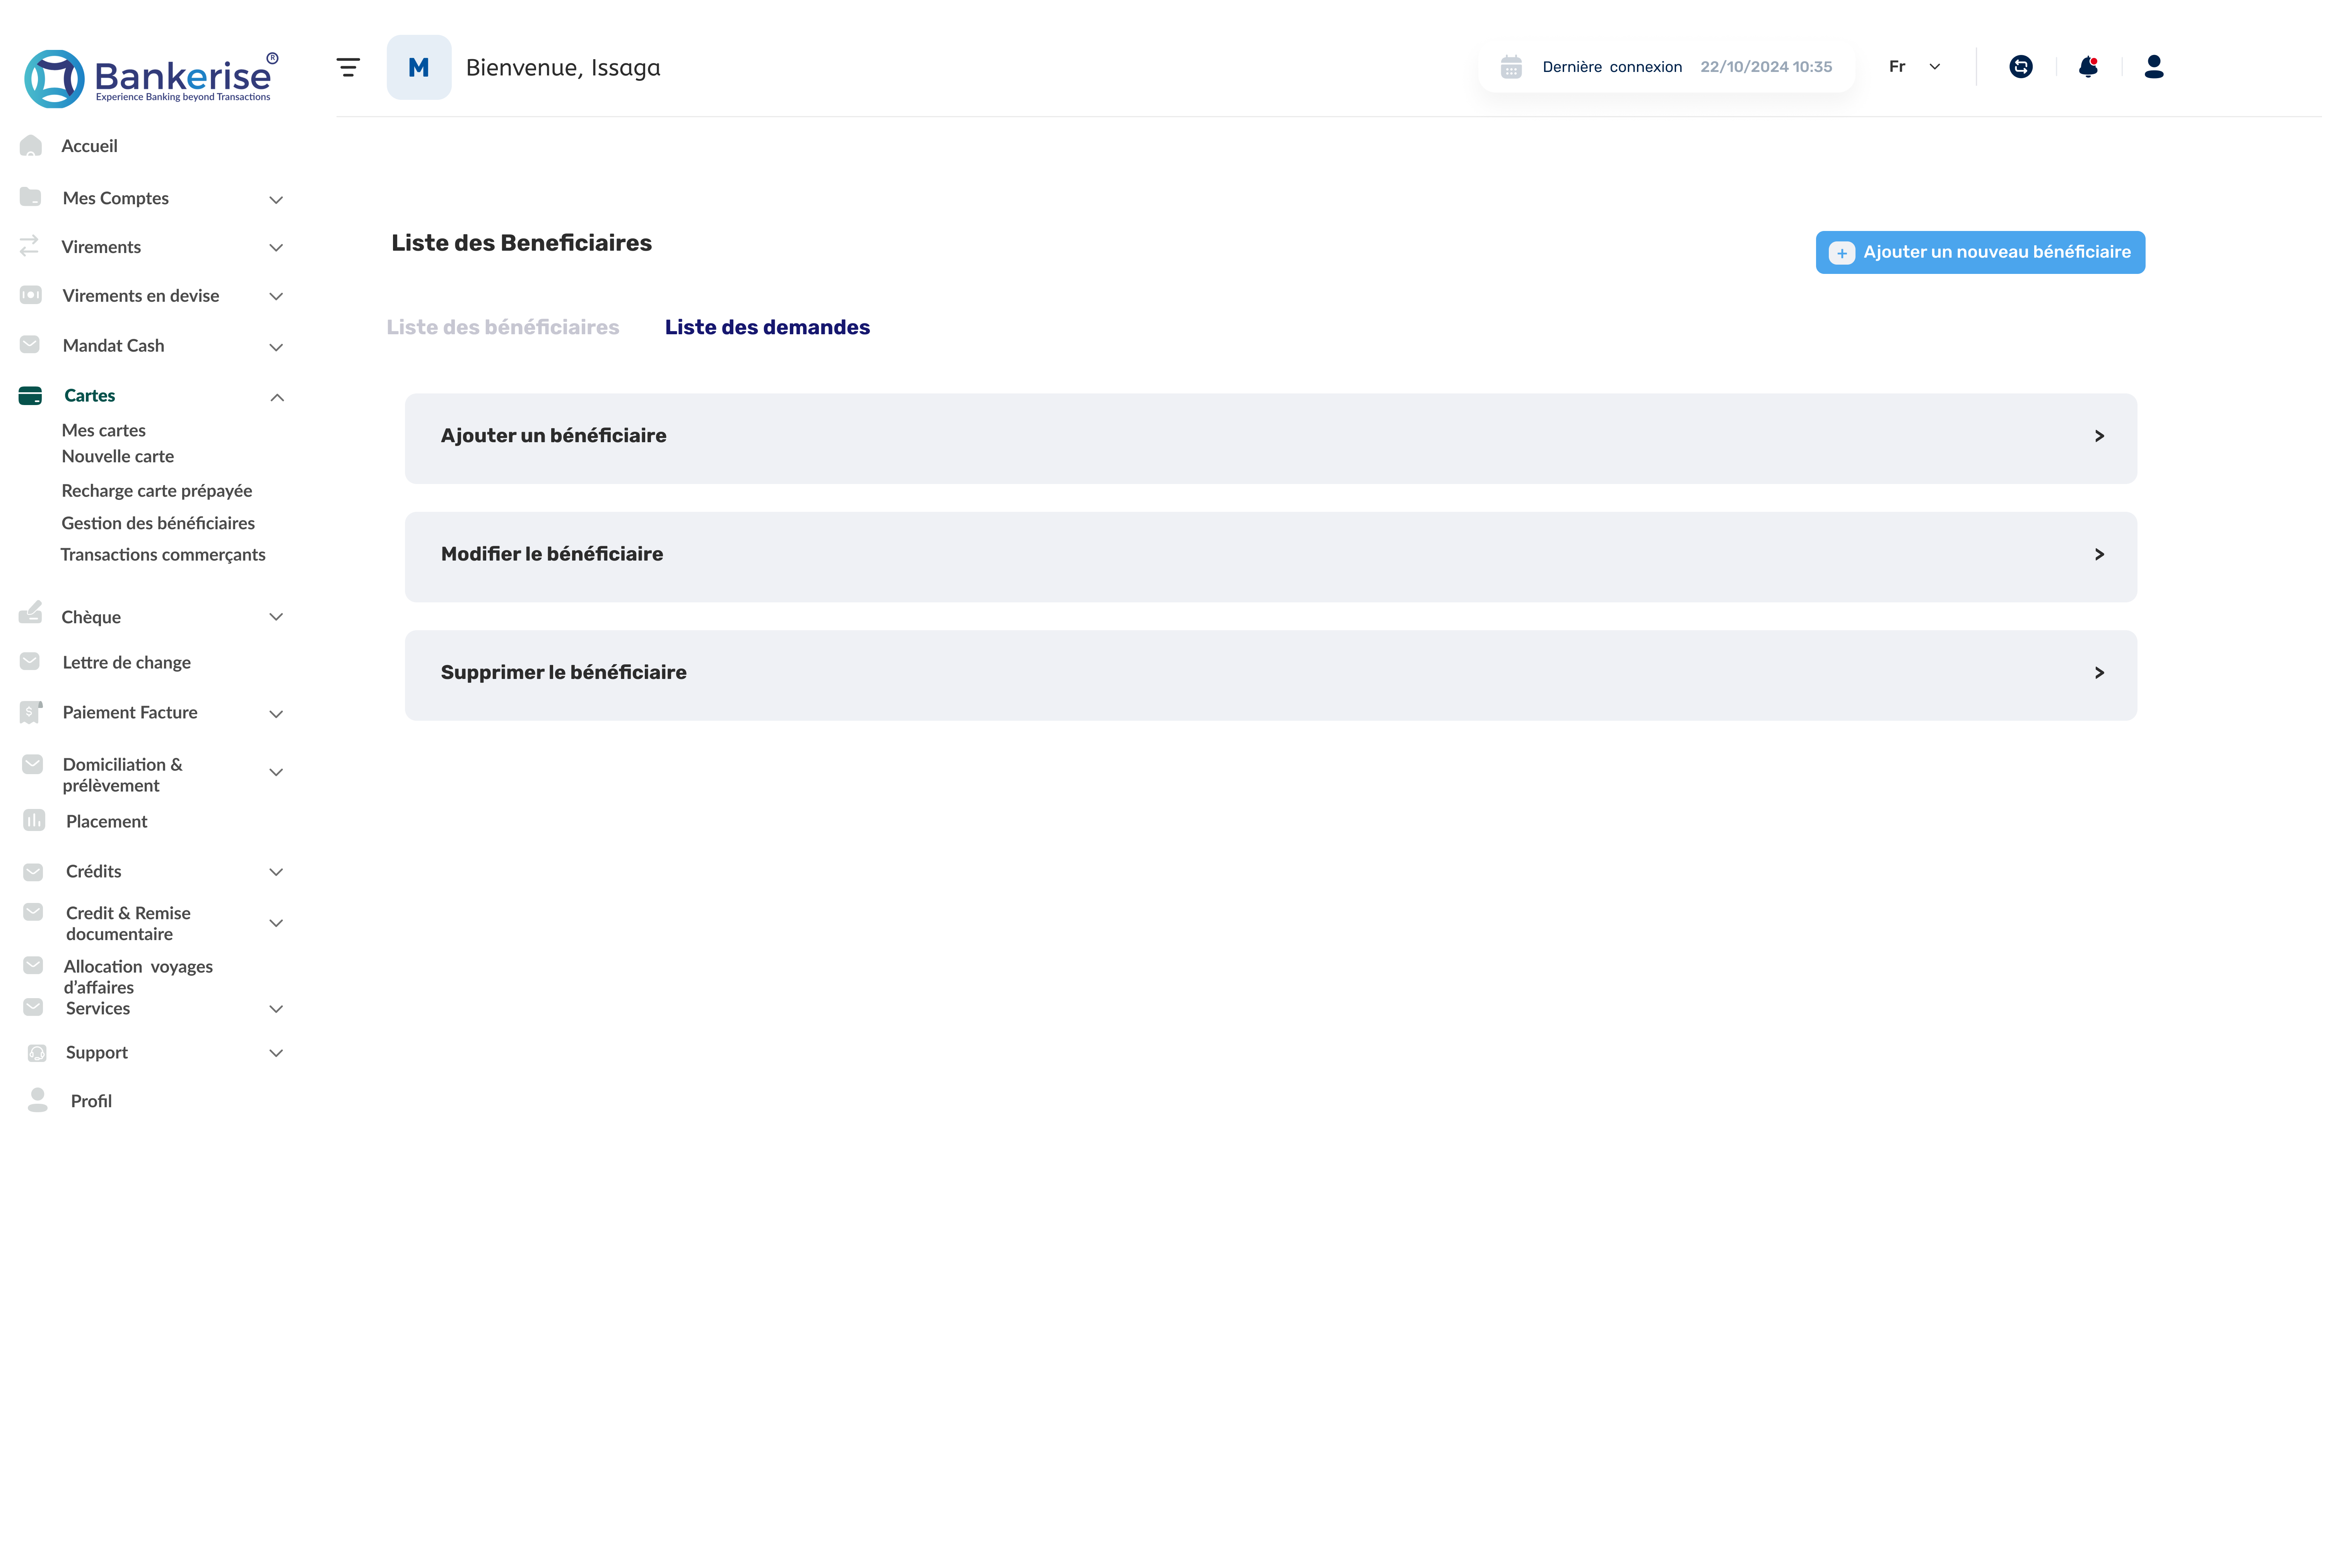
Task: Open the Cartes menu label
Action: point(90,396)
